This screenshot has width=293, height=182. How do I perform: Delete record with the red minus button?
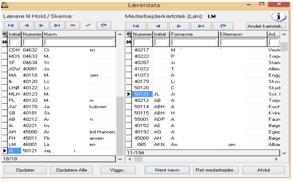pos(73,25)
